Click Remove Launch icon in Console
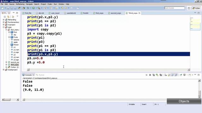The height and width of the screenshot is (113, 202). [150, 75]
